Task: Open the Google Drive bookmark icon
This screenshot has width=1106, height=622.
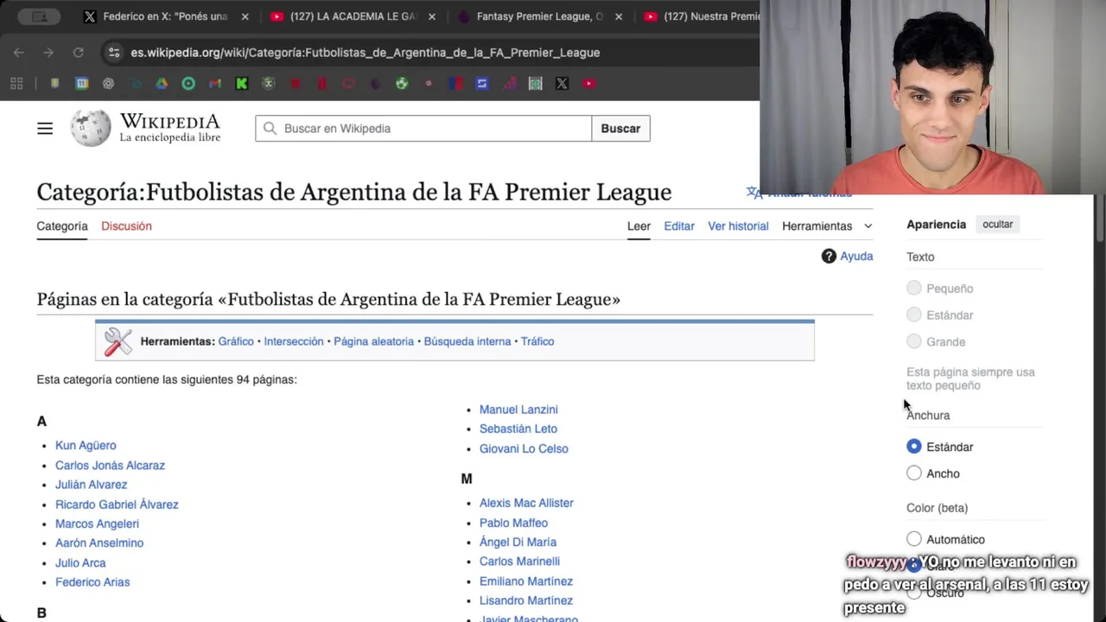Action: pos(162,84)
